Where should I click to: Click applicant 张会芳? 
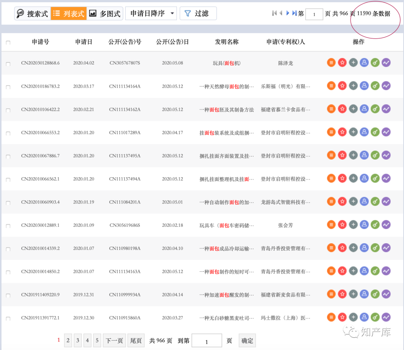click(285, 225)
